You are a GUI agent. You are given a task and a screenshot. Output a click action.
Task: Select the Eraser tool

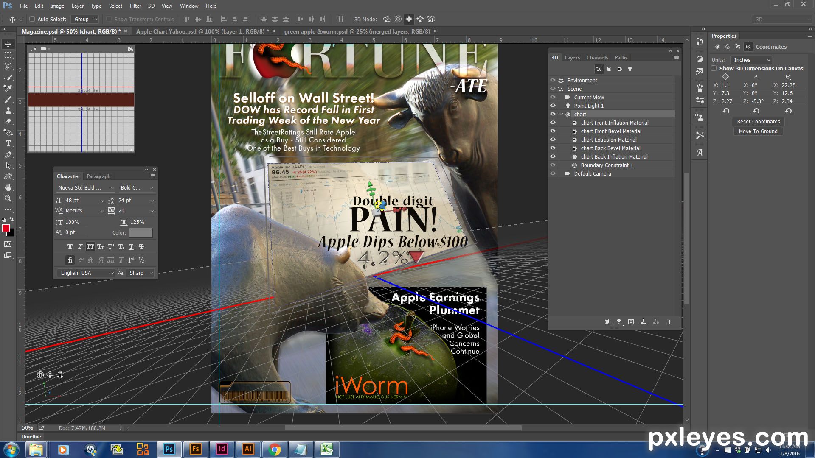[x=8, y=121]
